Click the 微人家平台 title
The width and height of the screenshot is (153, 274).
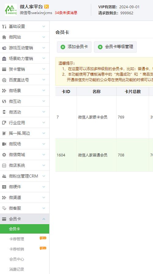(31, 7)
